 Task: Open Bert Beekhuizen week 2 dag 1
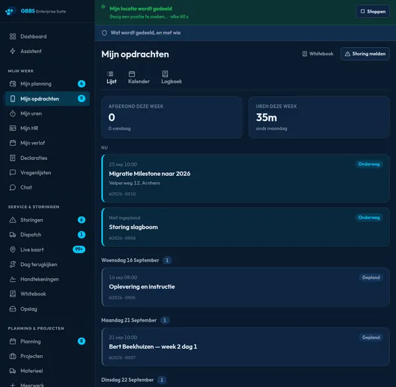(x=246, y=347)
